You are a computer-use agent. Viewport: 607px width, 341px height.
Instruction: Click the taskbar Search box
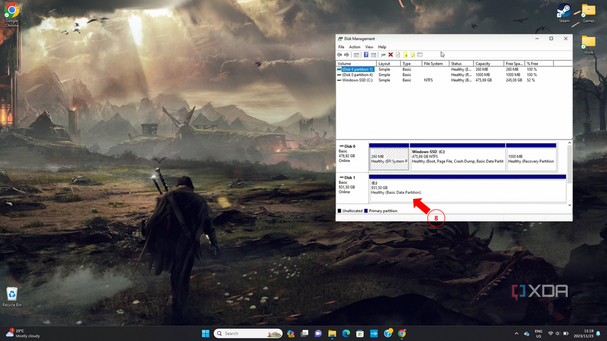248,333
